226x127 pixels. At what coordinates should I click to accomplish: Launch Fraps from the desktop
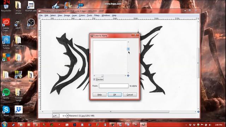18,76
